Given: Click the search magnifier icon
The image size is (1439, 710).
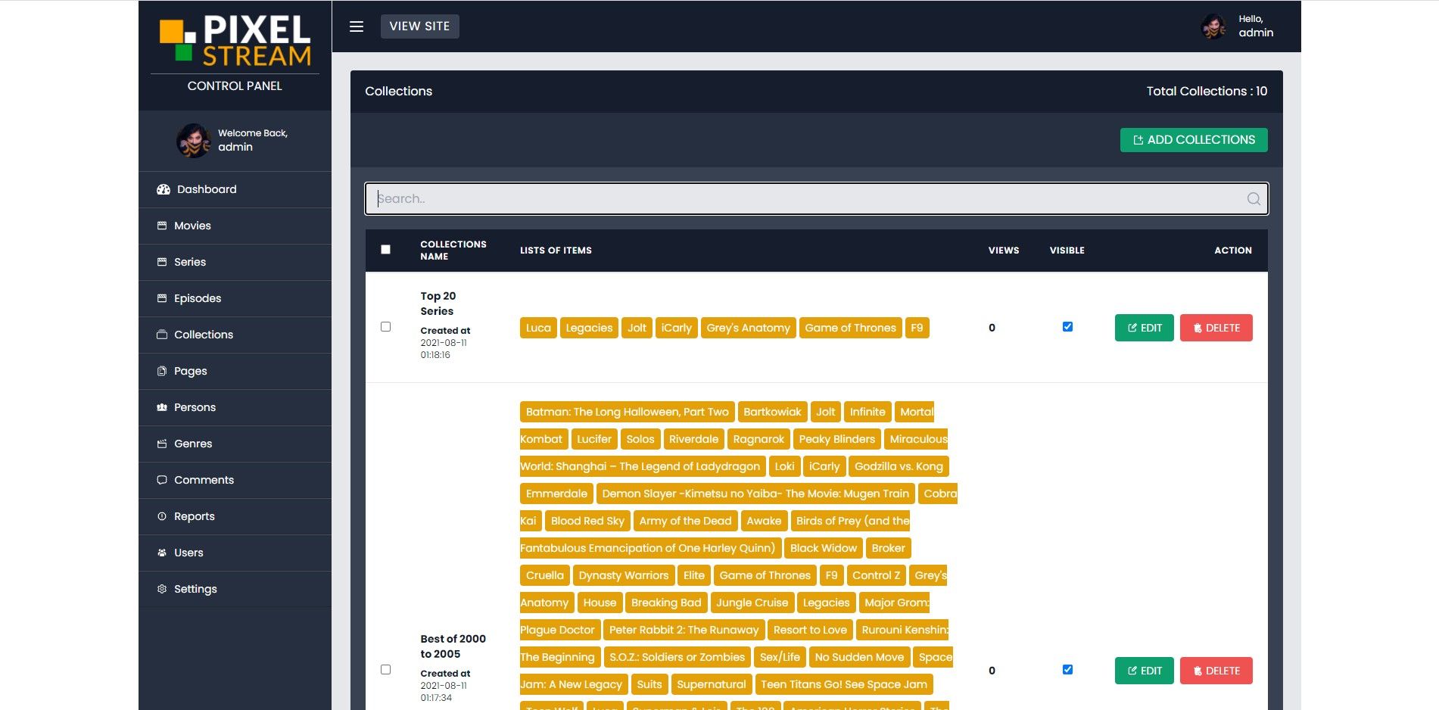Looking at the screenshot, I should pos(1254,199).
